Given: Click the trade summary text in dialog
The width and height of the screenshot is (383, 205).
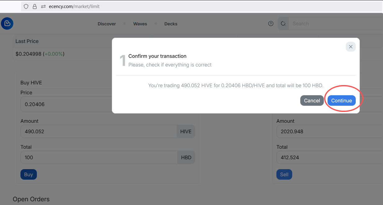Looking at the screenshot, I should pyautogui.click(x=236, y=85).
